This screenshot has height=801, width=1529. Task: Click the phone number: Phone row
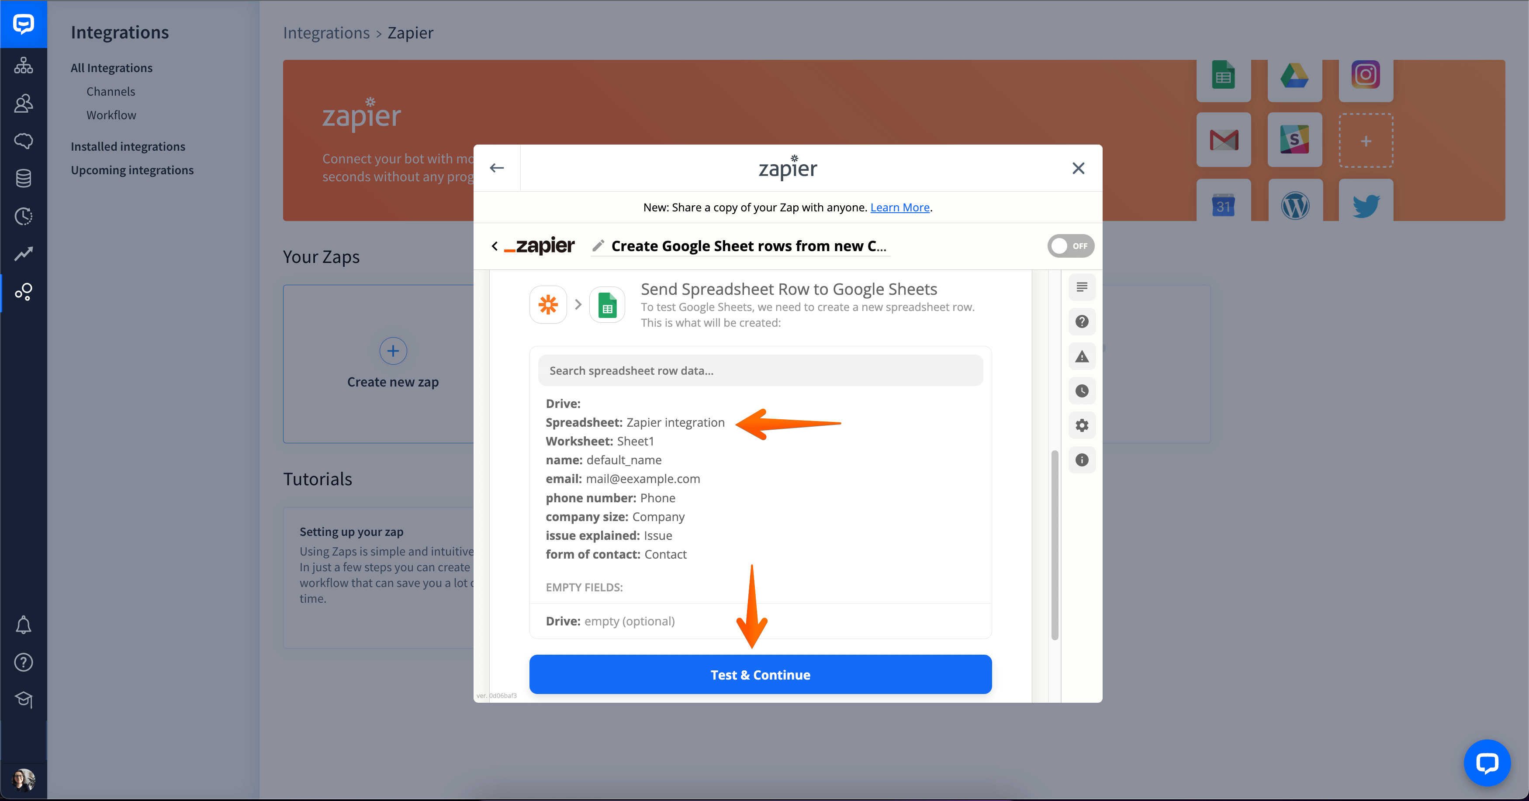pos(610,498)
